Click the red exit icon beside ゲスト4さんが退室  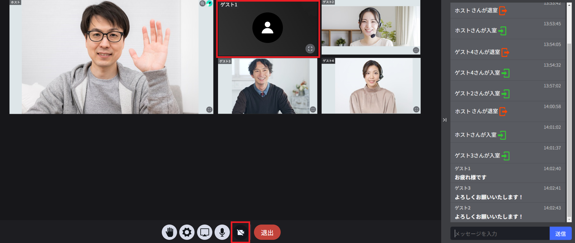tap(505, 52)
